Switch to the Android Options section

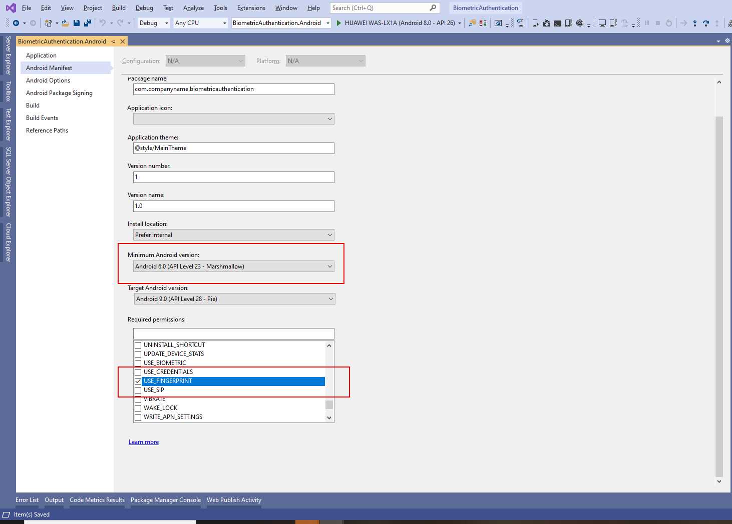(x=48, y=80)
